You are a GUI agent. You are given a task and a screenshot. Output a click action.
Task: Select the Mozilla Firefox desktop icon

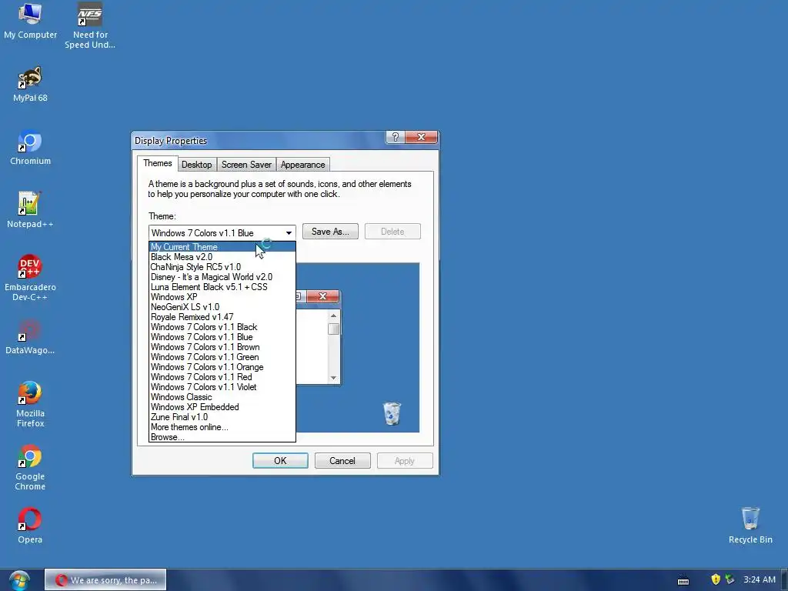[30, 405]
